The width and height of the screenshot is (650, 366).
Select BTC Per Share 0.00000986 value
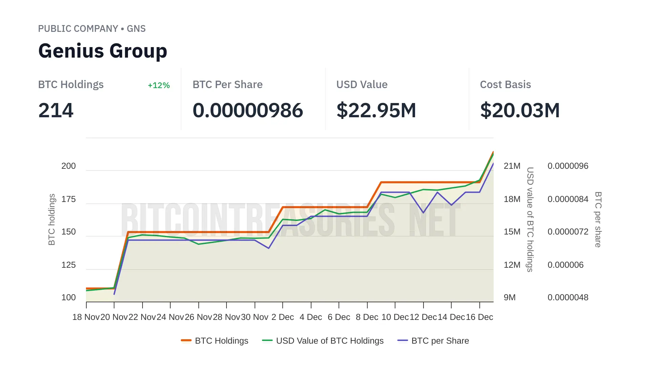pyautogui.click(x=247, y=110)
